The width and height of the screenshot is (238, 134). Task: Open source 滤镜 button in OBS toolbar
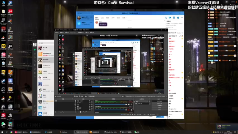coord(81,96)
